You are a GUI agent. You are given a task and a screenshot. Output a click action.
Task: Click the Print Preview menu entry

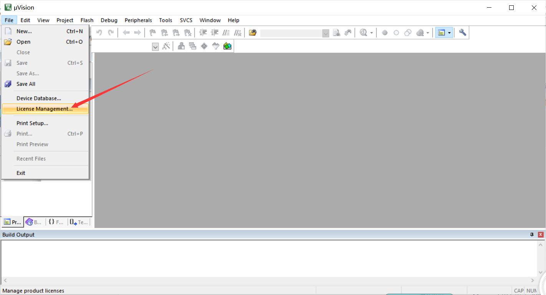coord(46,144)
